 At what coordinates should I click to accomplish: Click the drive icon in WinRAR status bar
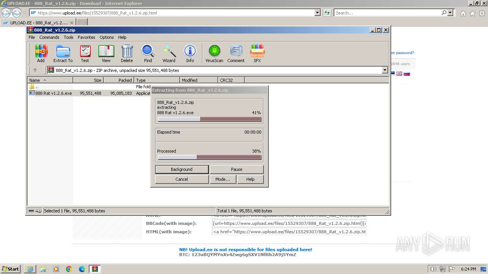pos(31,211)
